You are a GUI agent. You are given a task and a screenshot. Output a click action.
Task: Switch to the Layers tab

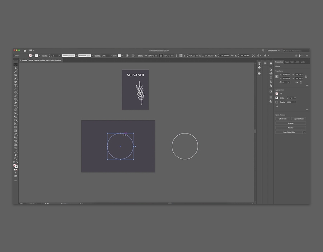(287, 62)
